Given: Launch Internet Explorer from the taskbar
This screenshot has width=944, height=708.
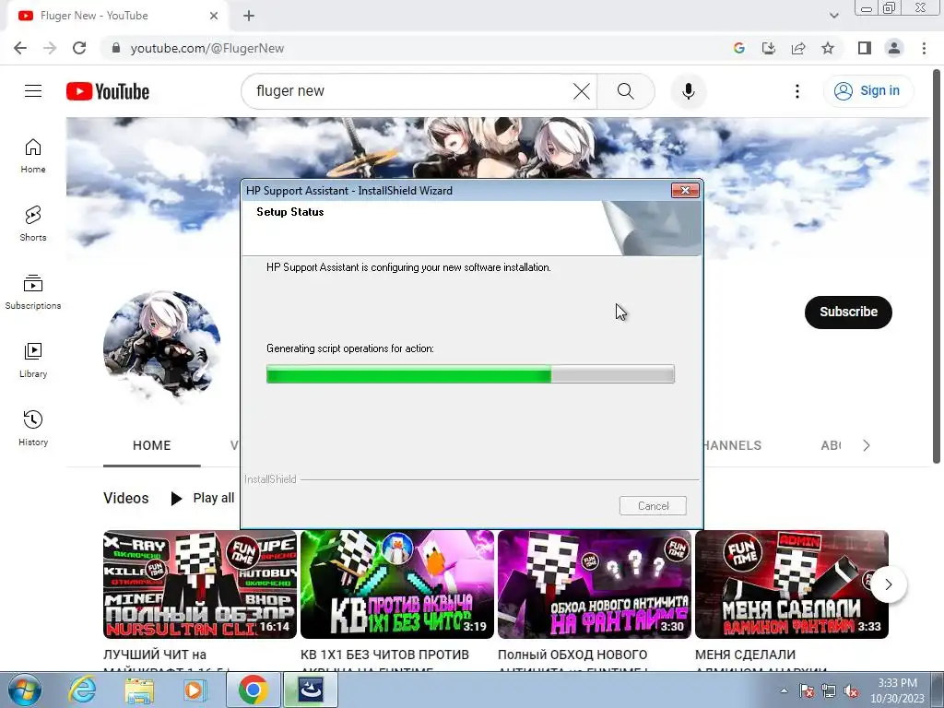Looking at the screenshot, I should tap(82, 690).
